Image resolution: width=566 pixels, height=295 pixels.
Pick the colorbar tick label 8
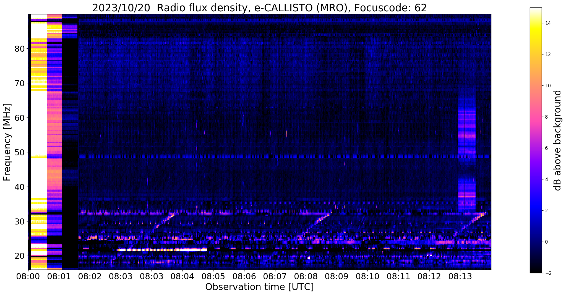(546, 117)
